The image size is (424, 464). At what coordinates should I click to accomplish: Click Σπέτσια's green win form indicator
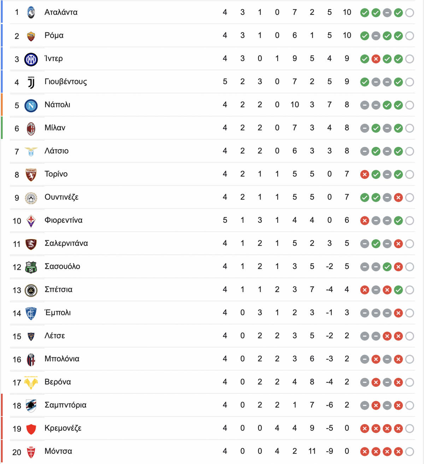click(398, 290)
